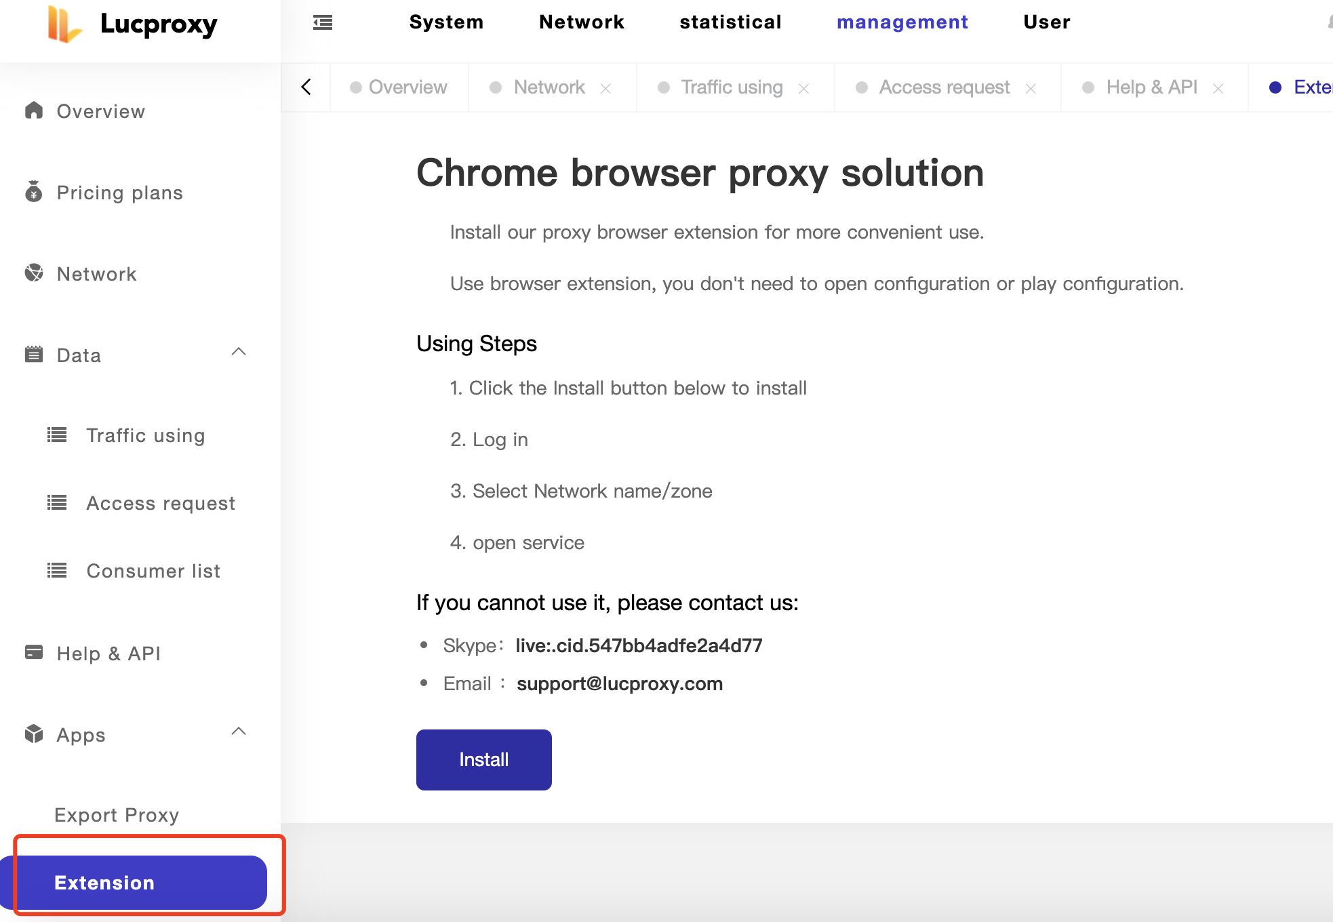Click the list icon beside Access request
The height and width of the screenshot is (922, 1333).
(57, 502)
